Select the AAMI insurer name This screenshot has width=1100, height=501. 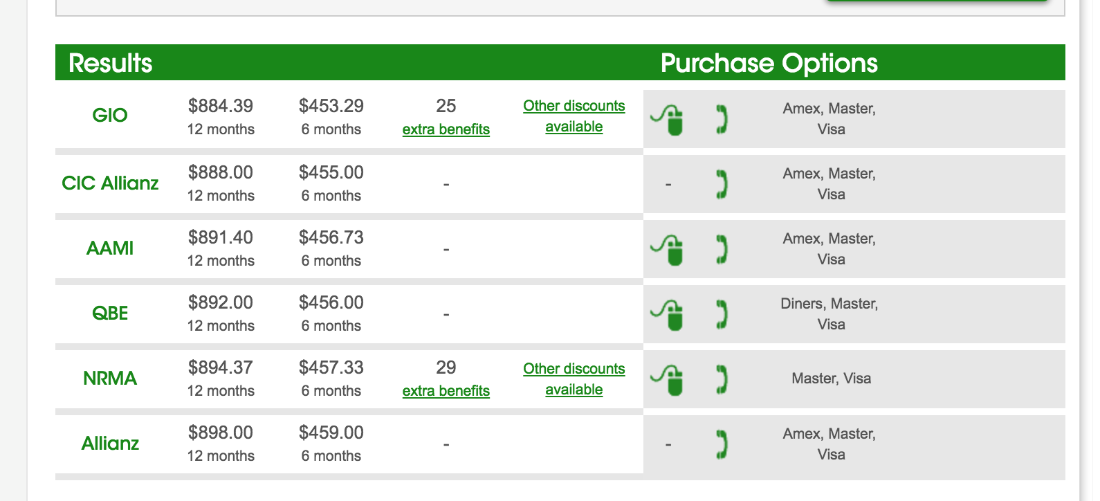click(110, 248)
